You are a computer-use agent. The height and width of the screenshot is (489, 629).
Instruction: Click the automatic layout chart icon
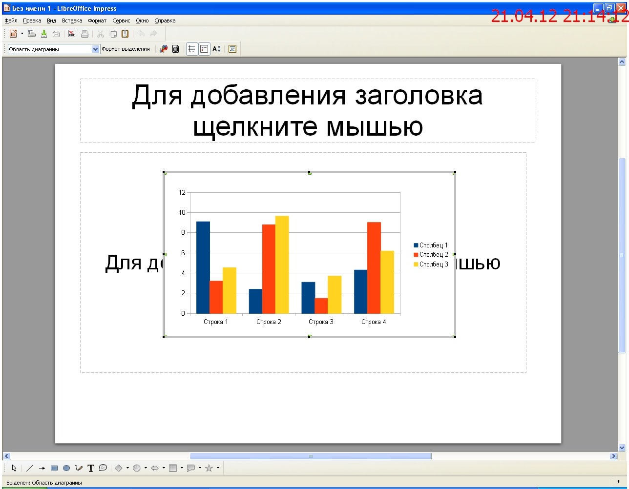pos(232,49)
